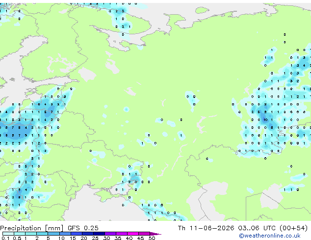
Task: Click the legend scale label "40"
Action: point(129,238)
